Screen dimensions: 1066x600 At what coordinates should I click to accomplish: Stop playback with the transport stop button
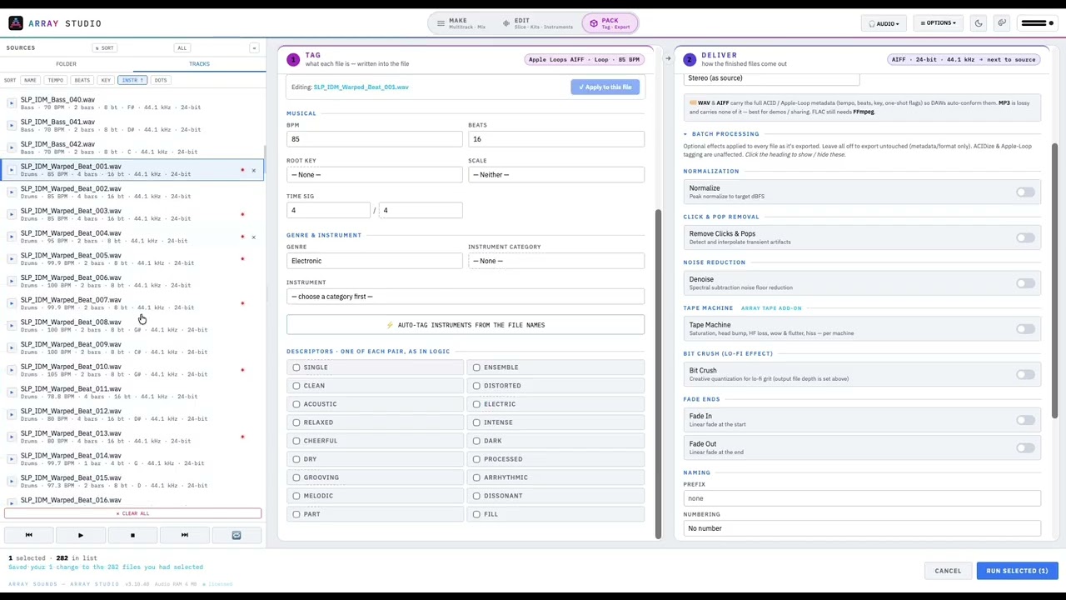point(132,535)
